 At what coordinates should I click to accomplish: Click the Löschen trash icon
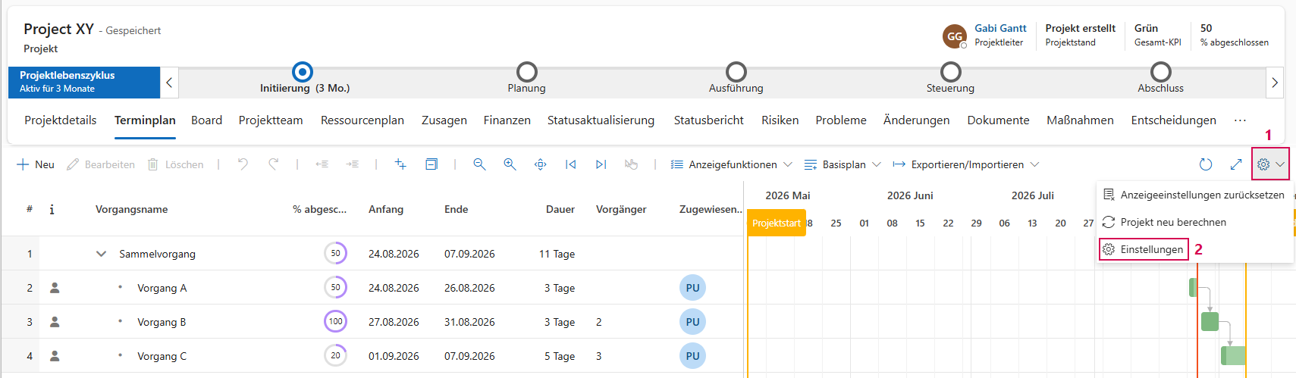coord(153,164)
